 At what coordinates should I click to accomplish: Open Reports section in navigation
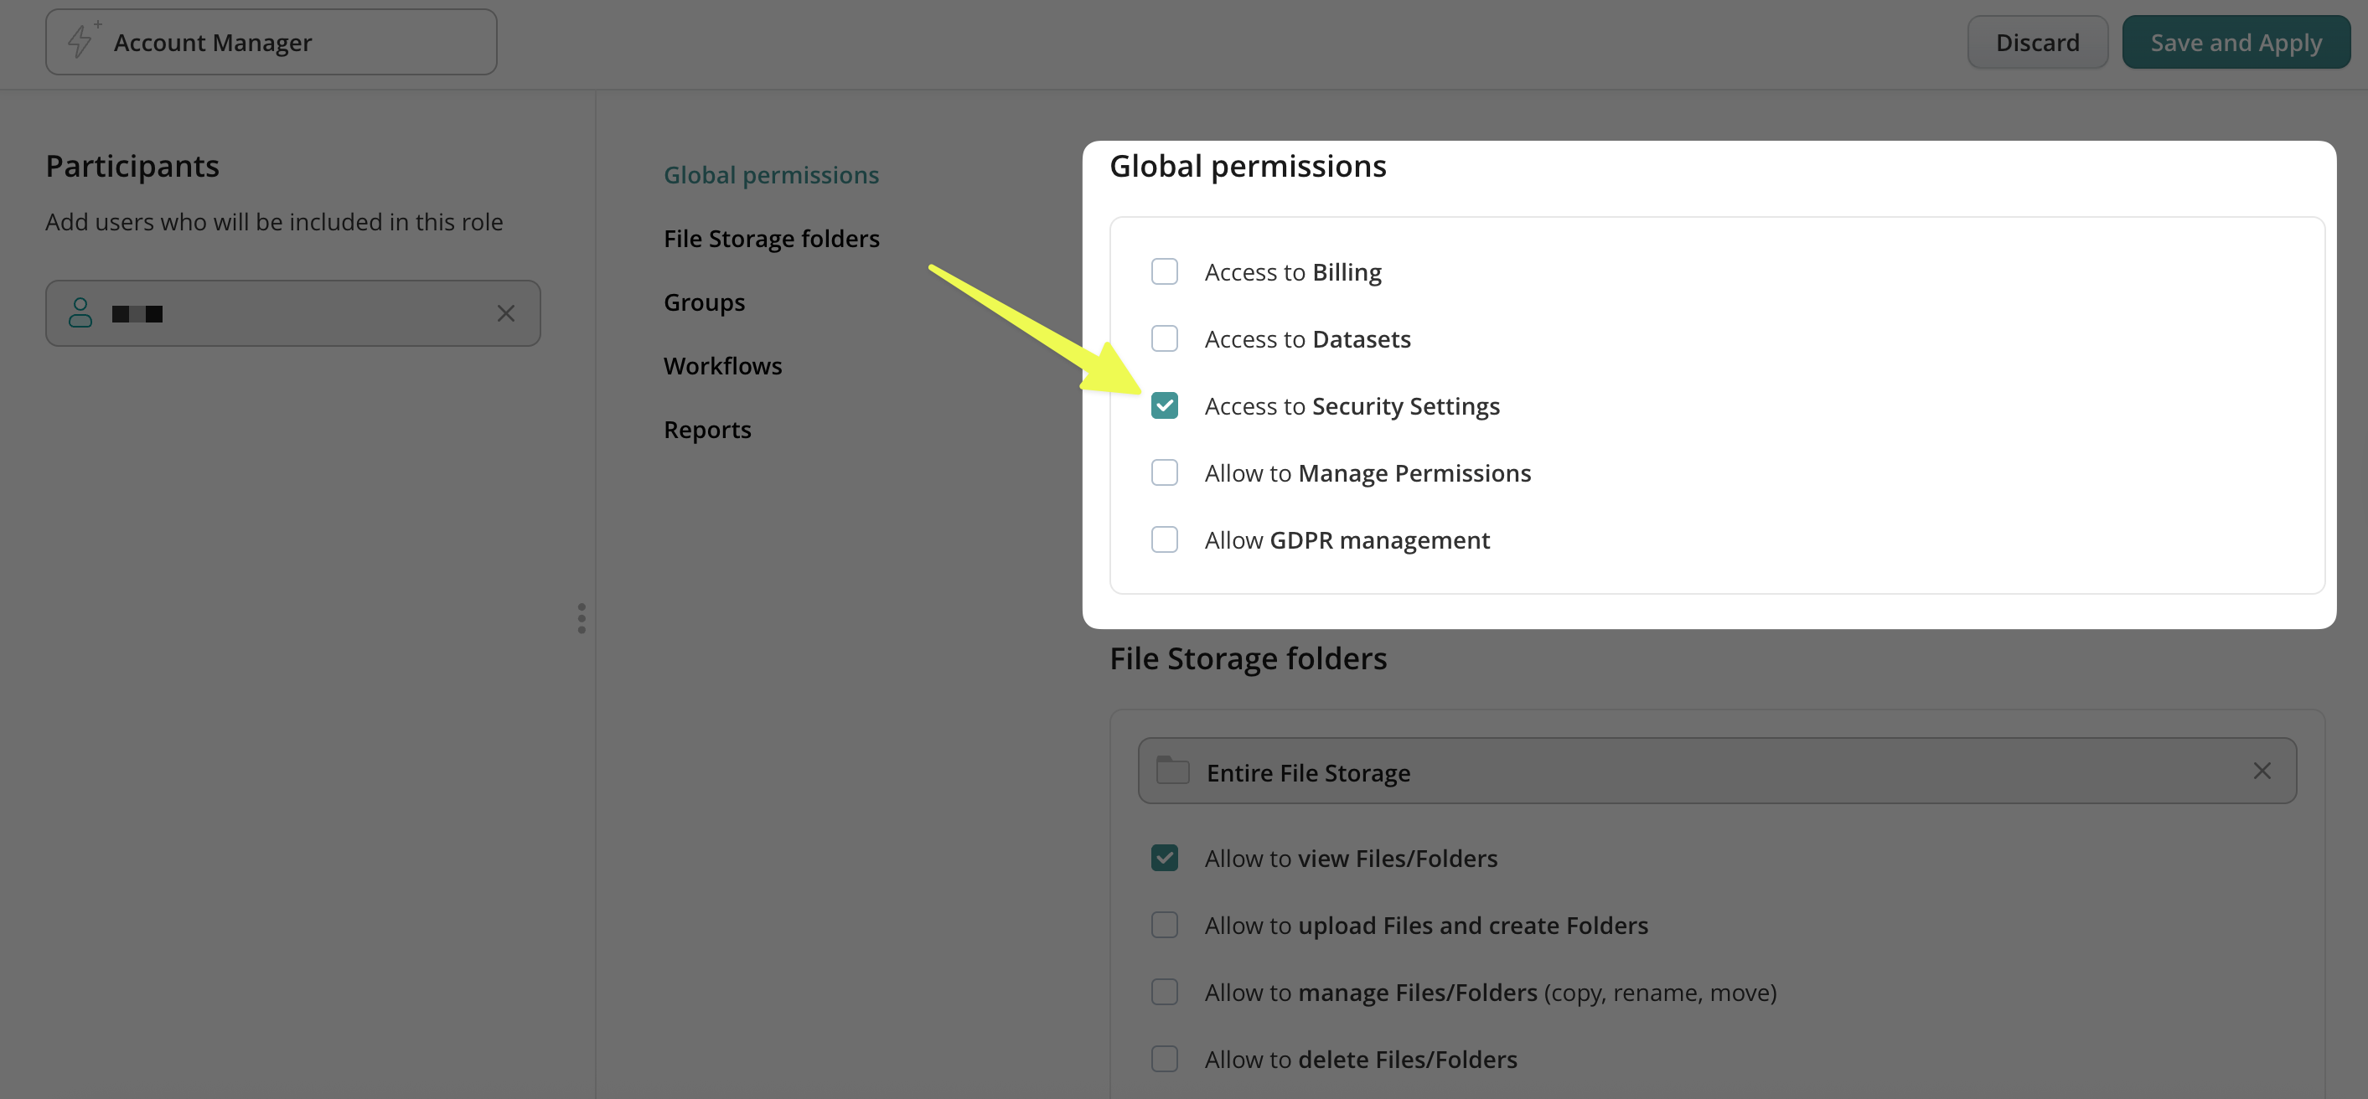(x=706, y=429)
